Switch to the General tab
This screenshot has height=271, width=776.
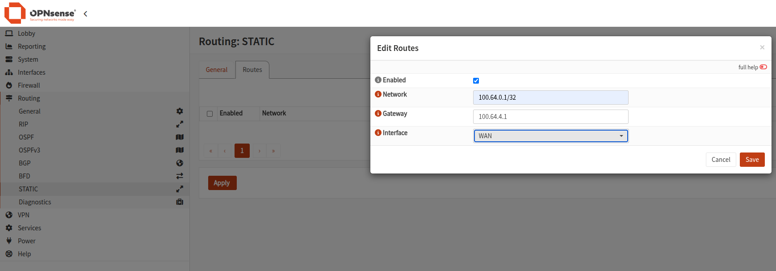click(x=217, y=70)
